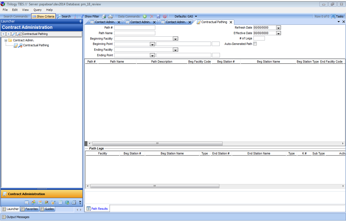Collapse the Contract Admin. tree node
Screen dimensions: 346x221
pyautogui.click(x=6, y=40)
